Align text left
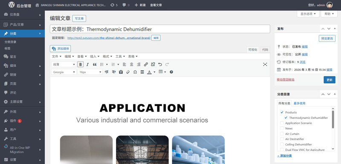The width and height of the screenshot is (341, 164). tap(124, 64)
